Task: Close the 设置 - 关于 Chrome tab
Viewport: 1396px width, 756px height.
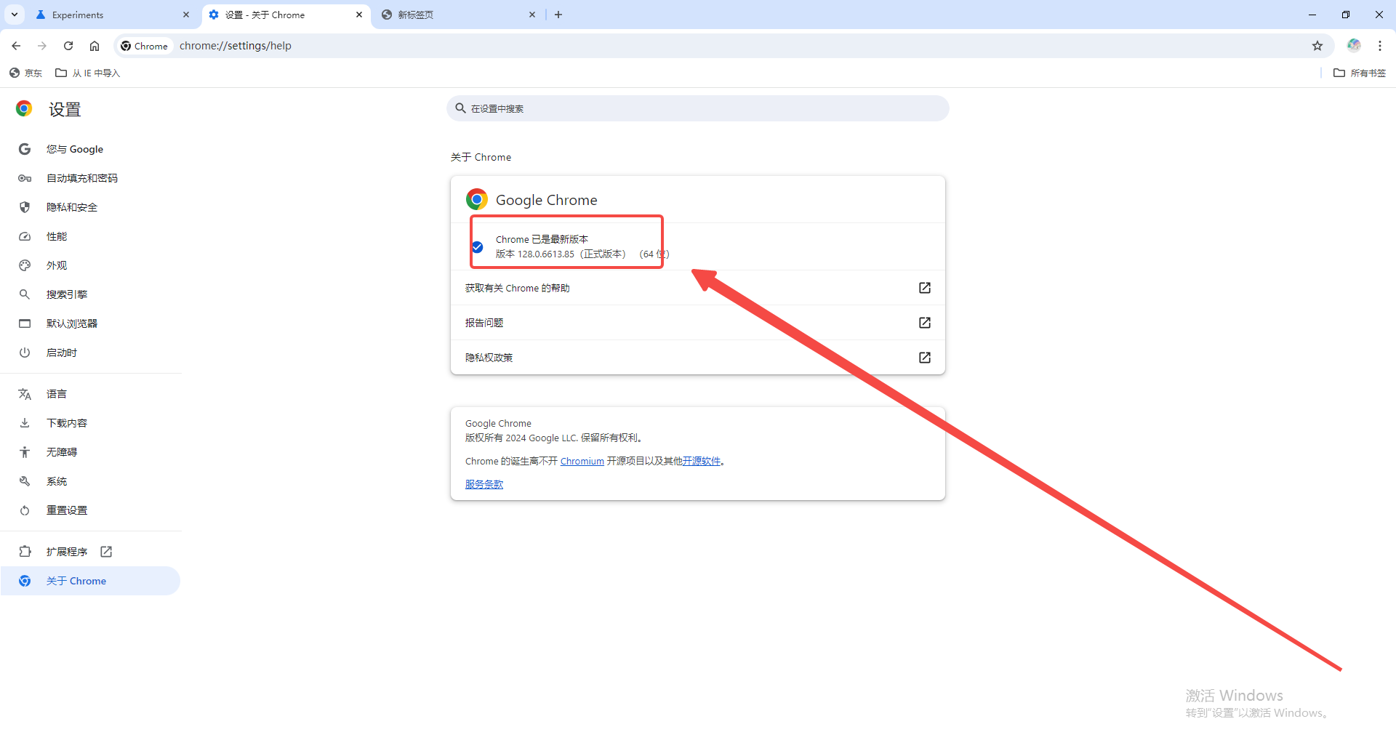Action: point(359,15)
